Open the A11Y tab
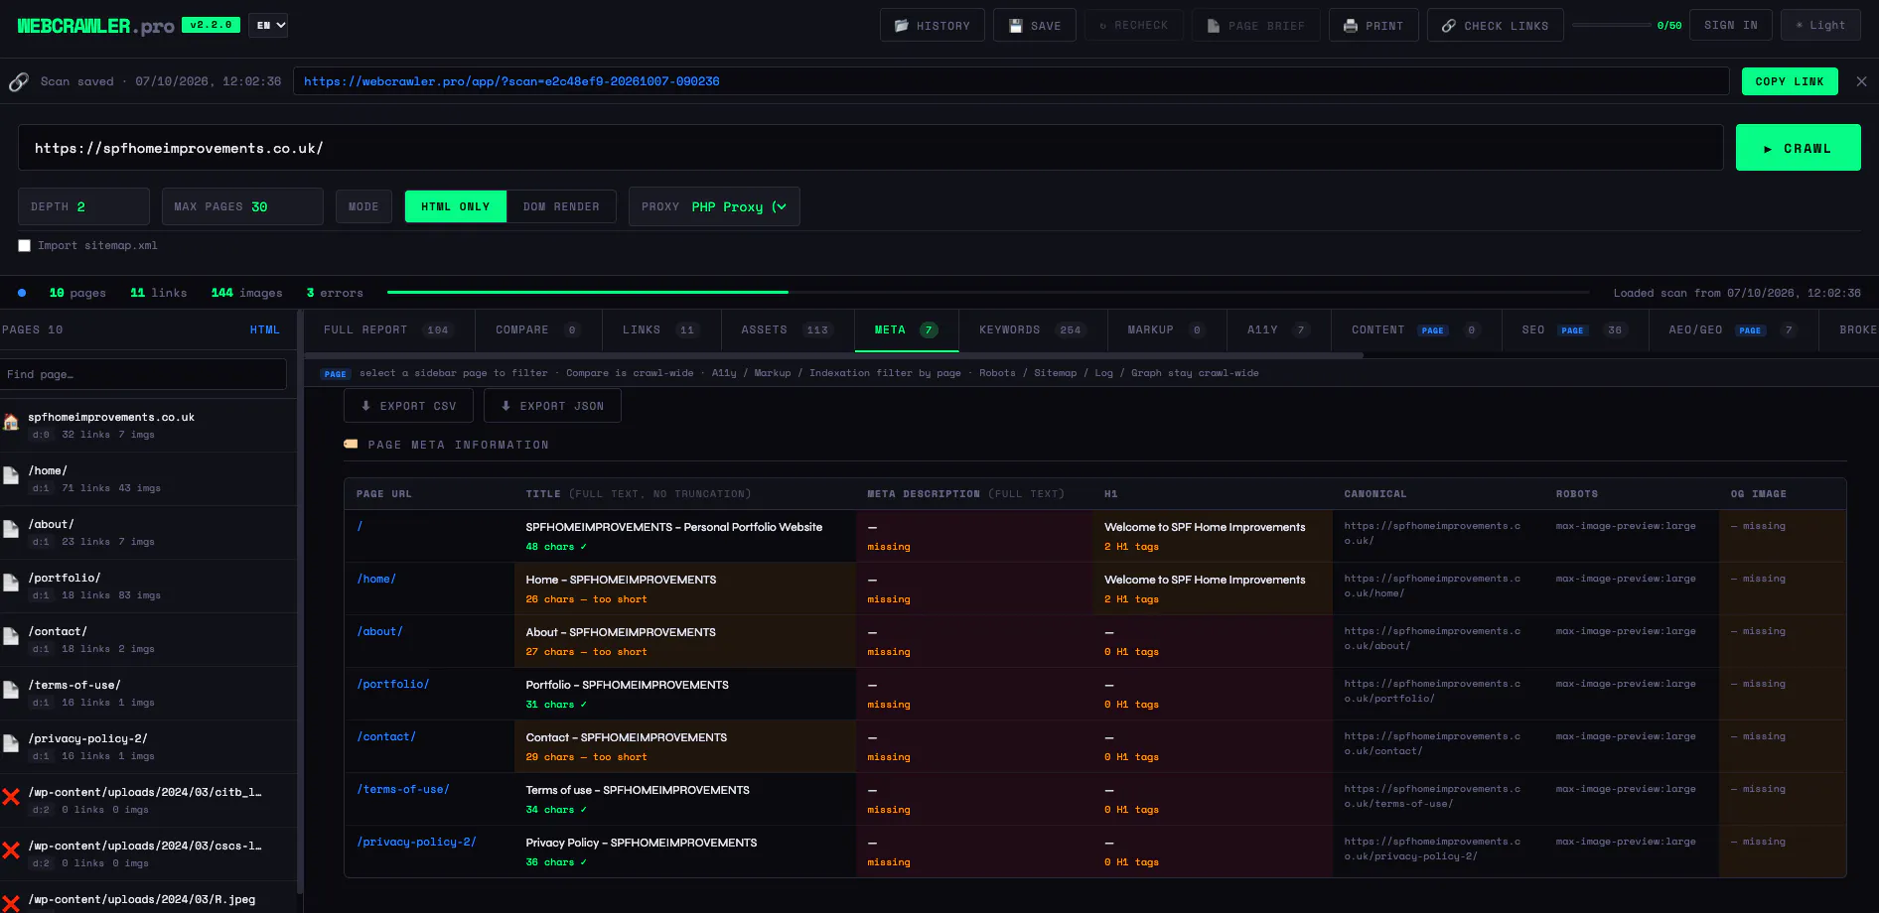Screen dimensions: 1879x913 pyautogui.click(x=1279, y=330)
